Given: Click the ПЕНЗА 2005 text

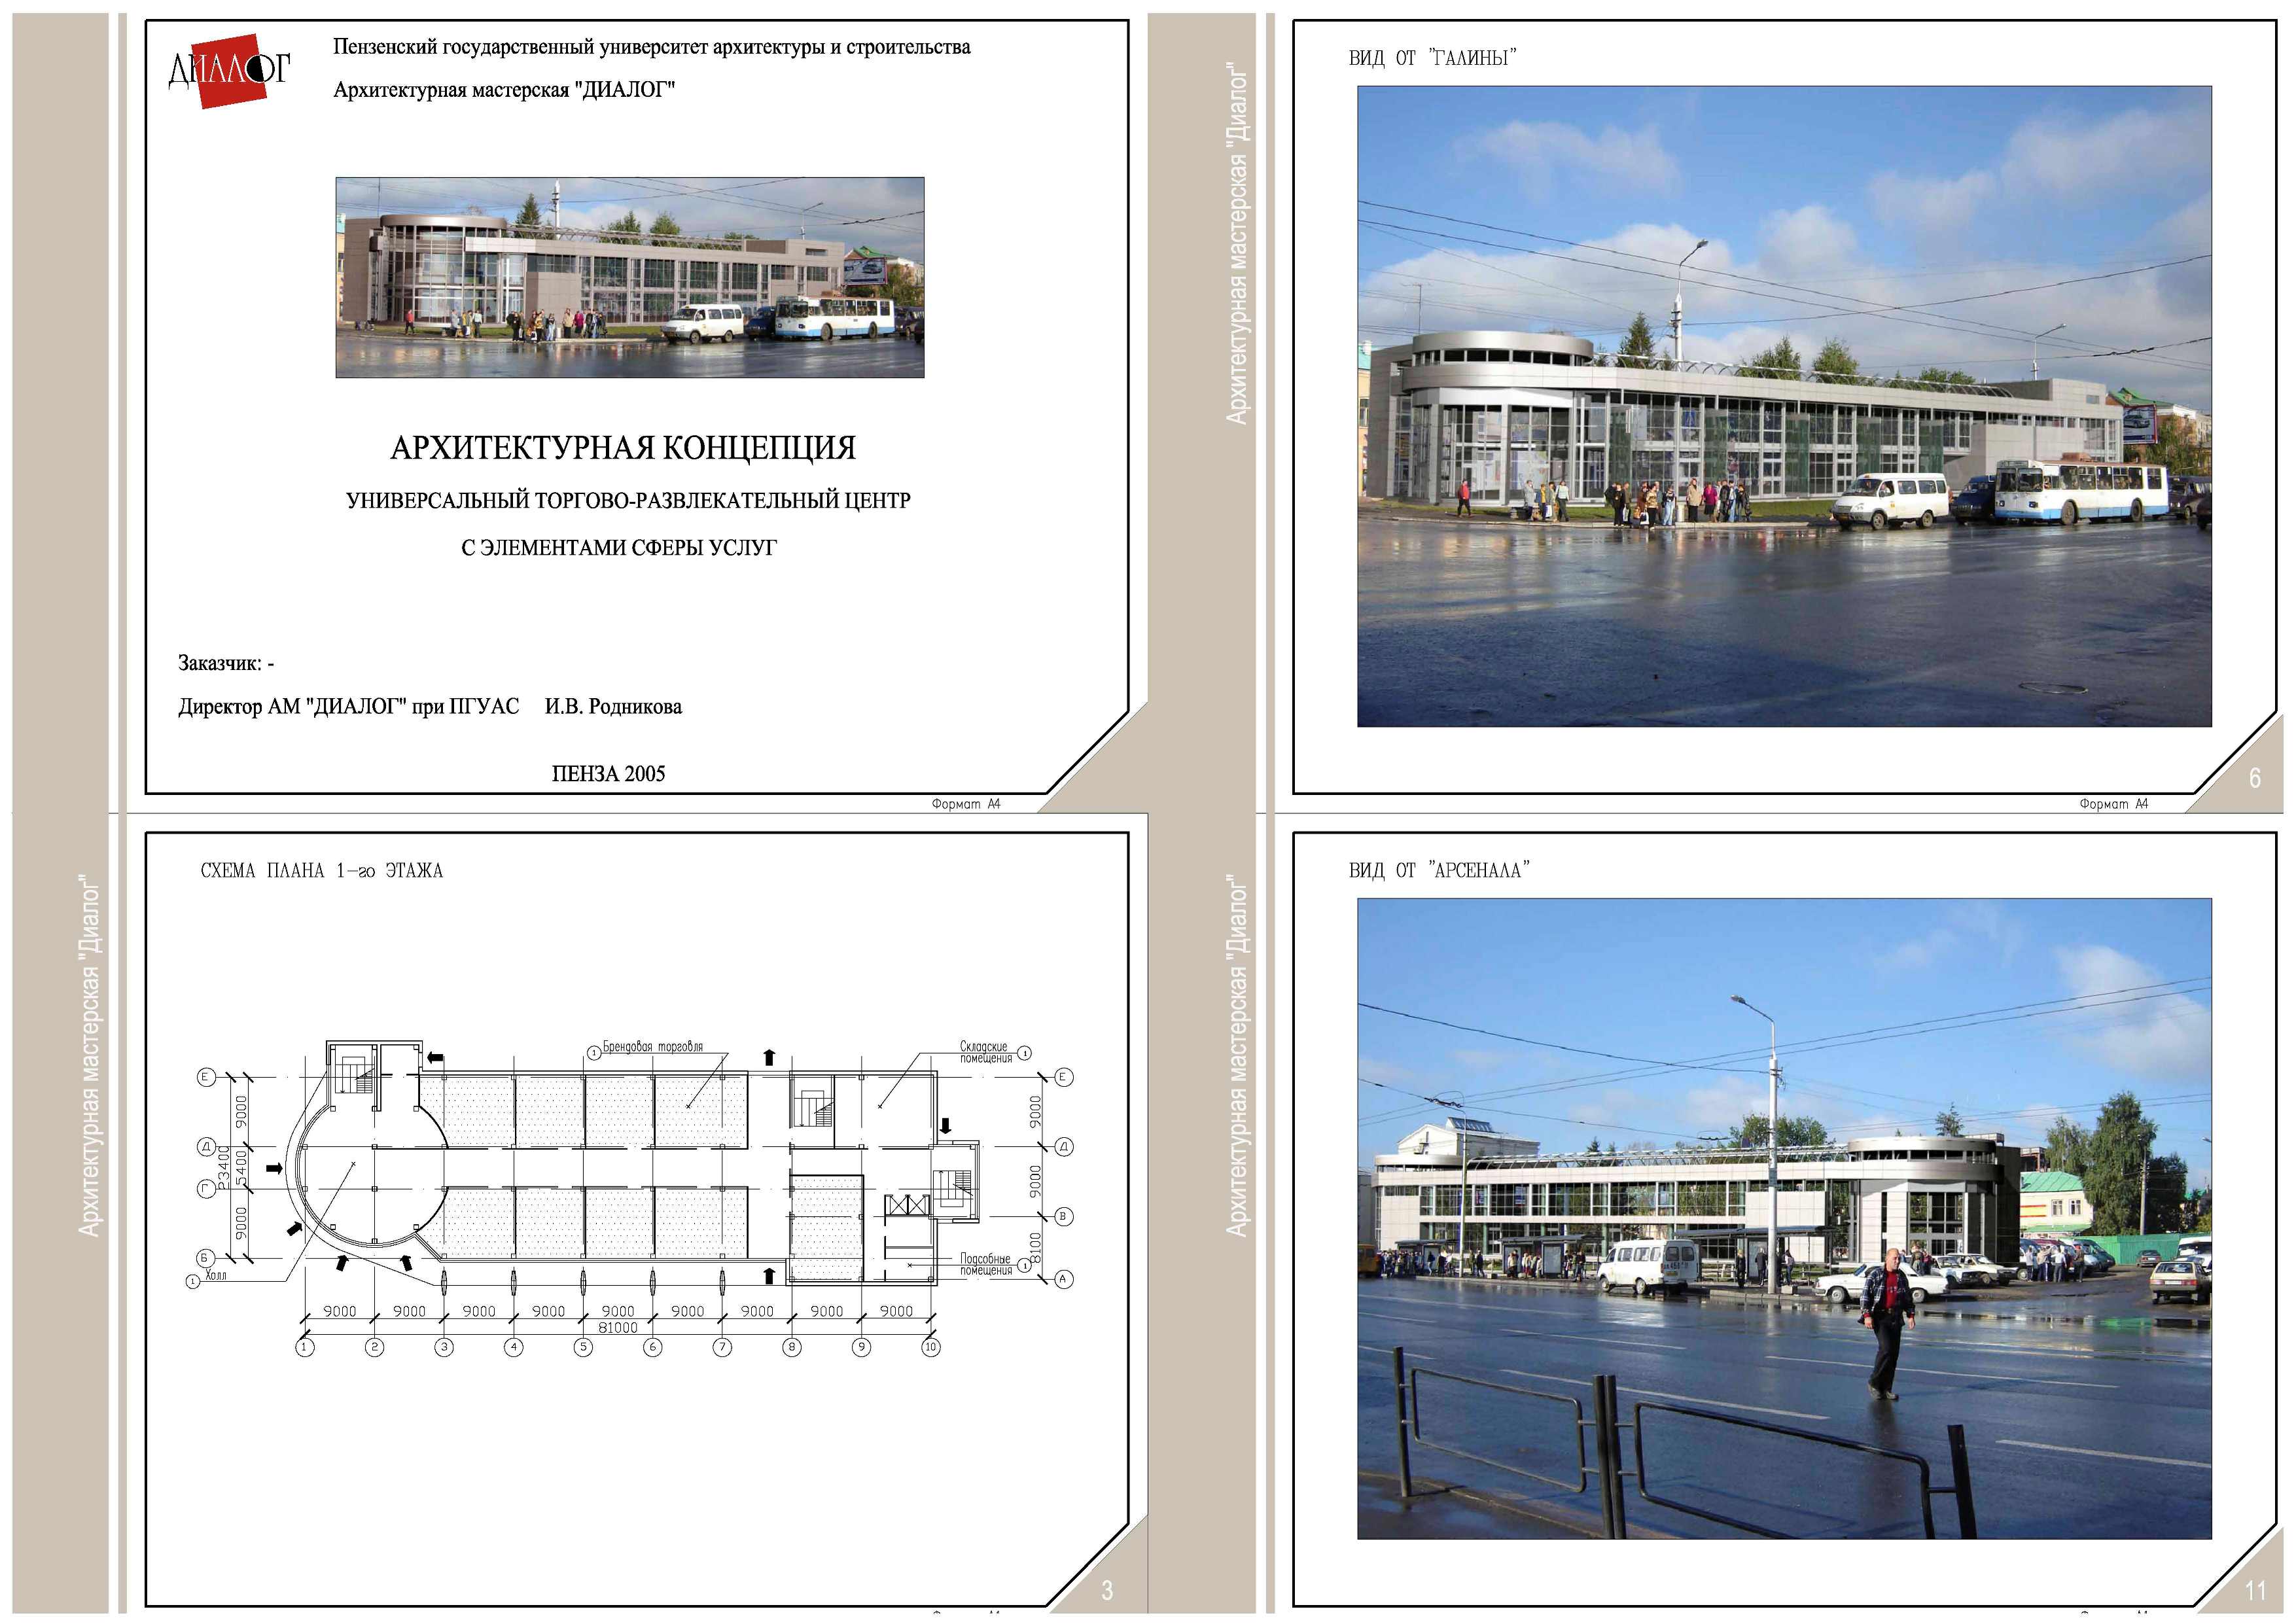Looking at the screenshot, I should point(608,773).
